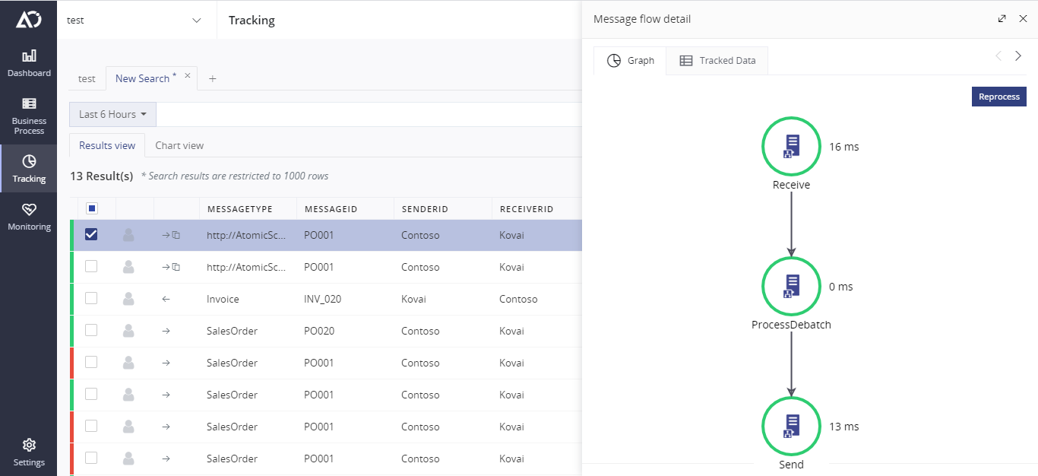Click the search query input field
The height and width of the screenshot is (476, 1038).
(369, 114)
